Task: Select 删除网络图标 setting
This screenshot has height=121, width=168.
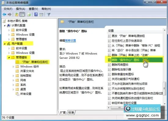Action: pyautogui.click(x=120, y=65)
